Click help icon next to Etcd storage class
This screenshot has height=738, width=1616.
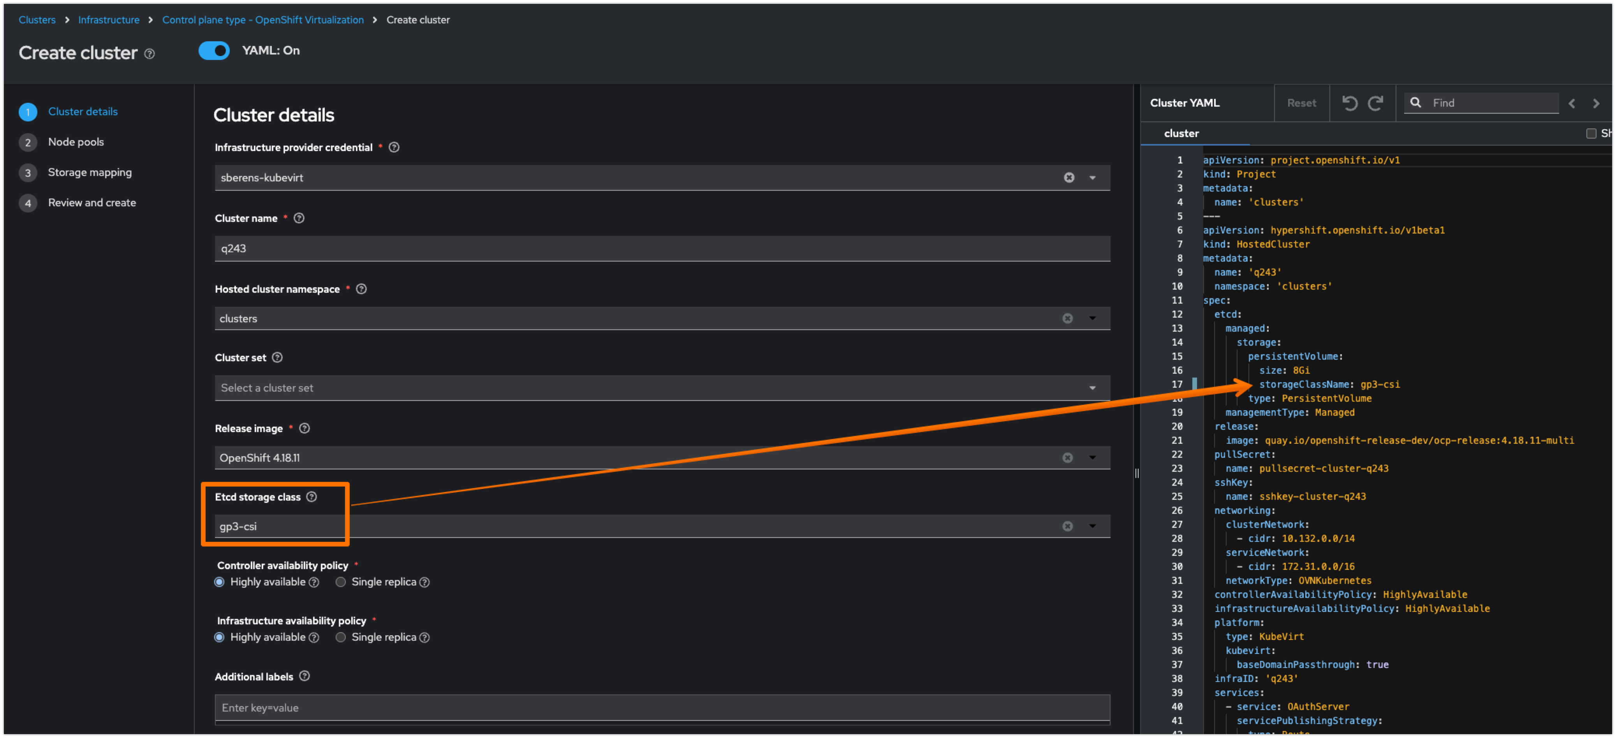point(312,497)
